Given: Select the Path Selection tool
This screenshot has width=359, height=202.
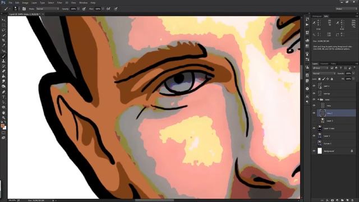Looking at the screenshot, I should (3, 102).
